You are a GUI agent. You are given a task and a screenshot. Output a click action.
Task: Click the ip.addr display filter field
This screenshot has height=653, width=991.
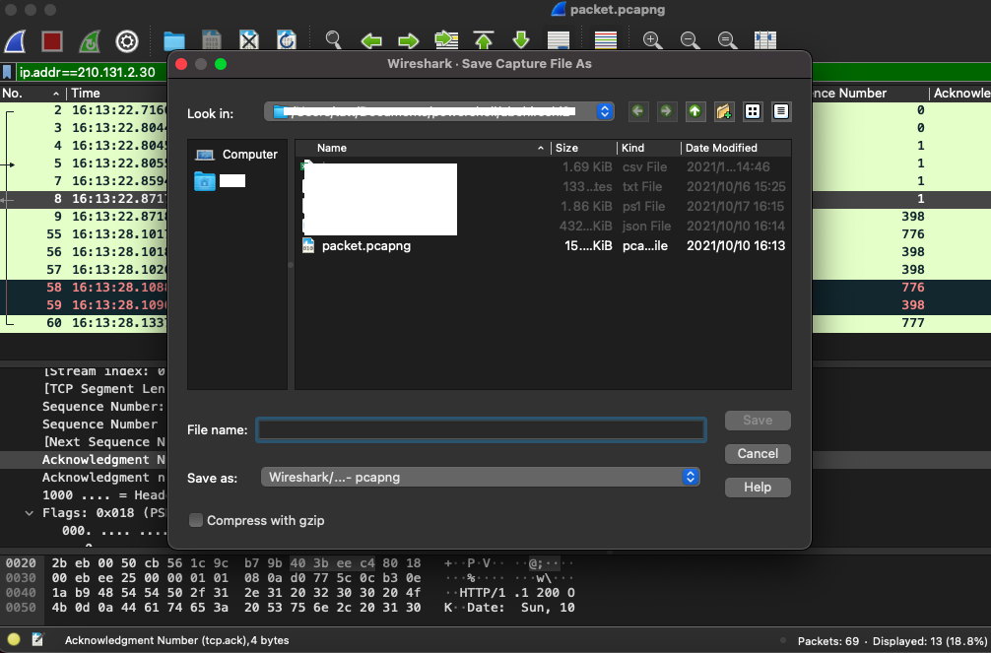coord(92,72)
